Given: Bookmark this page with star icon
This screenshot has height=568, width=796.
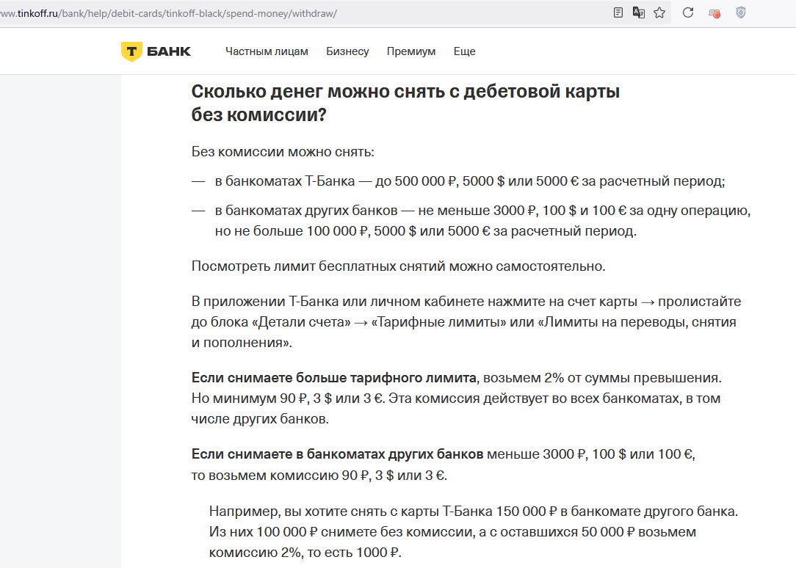Looking at the screenshot, I should (x=659, y=12).
